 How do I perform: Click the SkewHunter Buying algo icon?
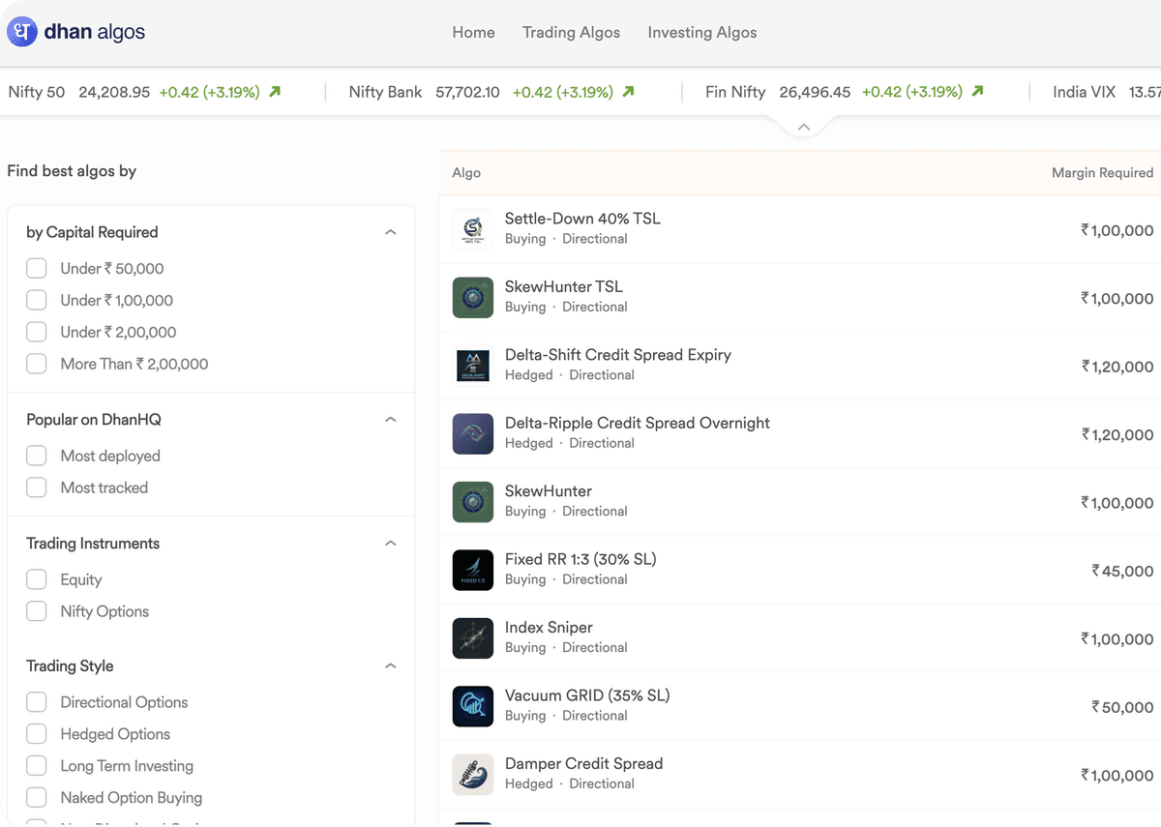pyautogui.click(x=473, y=502)
